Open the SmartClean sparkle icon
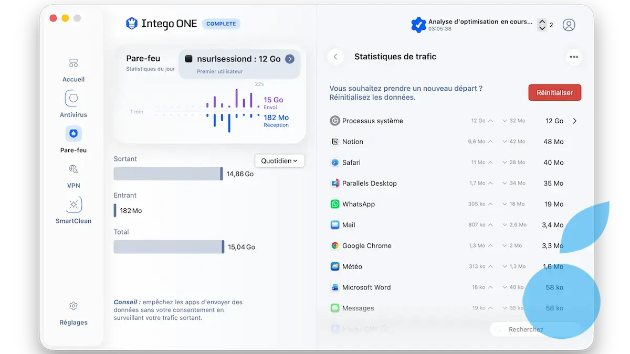This screenshot has width=630, height=354. pos(73,205)
